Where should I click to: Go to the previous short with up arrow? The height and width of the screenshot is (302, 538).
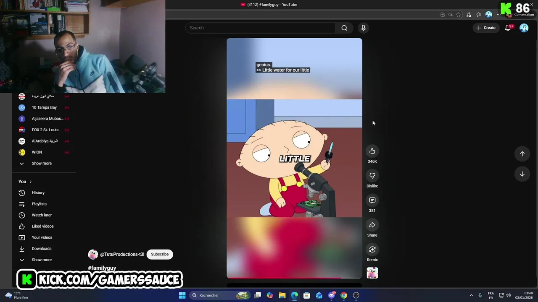pyautogui.click(x=522, y=154)
